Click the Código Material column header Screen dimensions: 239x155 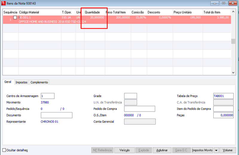(x=40, y=12)
